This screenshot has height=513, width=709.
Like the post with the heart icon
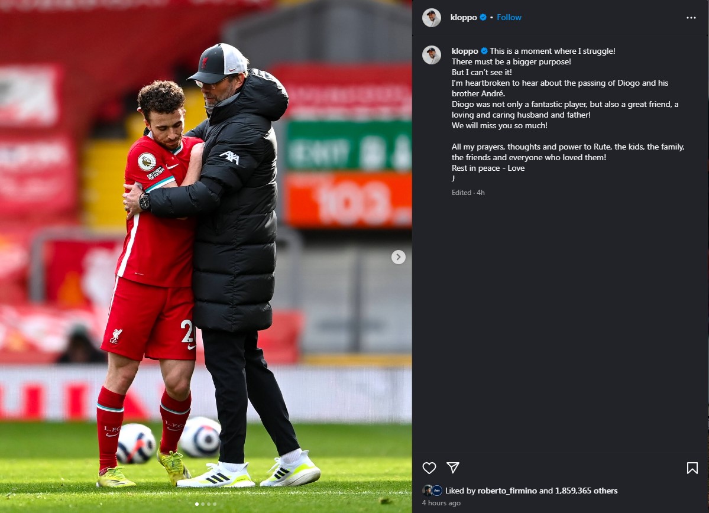(x=429, y=468)
